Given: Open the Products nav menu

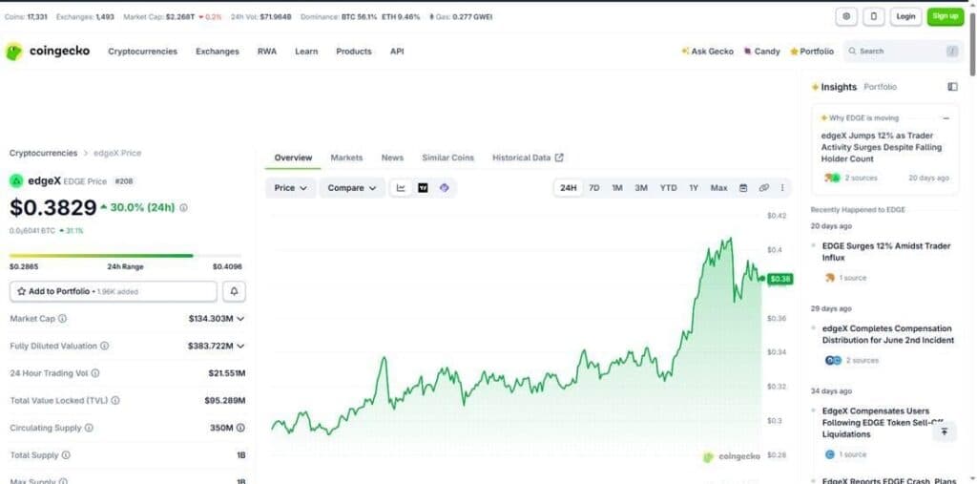Looking at the screenshot, I should point(353,52).
